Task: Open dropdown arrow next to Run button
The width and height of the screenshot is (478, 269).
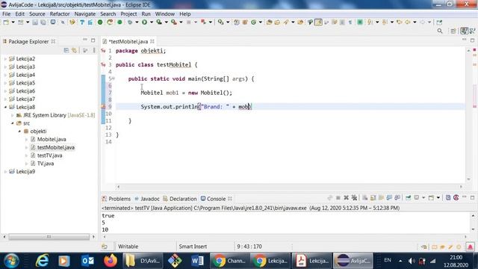Action: (152, 22)
